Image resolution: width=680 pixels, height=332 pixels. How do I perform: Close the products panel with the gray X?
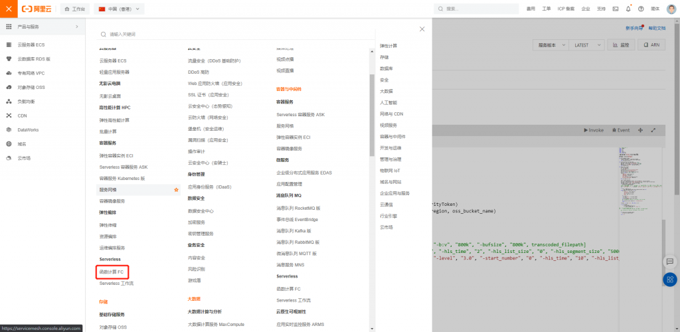point(422,29)
